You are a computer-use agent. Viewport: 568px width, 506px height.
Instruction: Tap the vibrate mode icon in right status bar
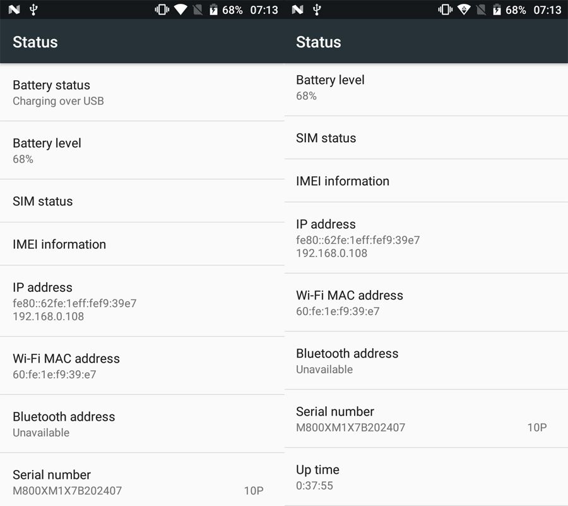click(445, 9)
